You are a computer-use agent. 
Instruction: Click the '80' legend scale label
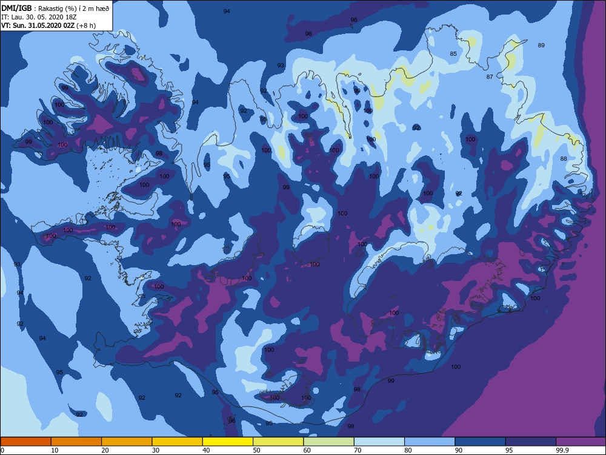point(408,450)
